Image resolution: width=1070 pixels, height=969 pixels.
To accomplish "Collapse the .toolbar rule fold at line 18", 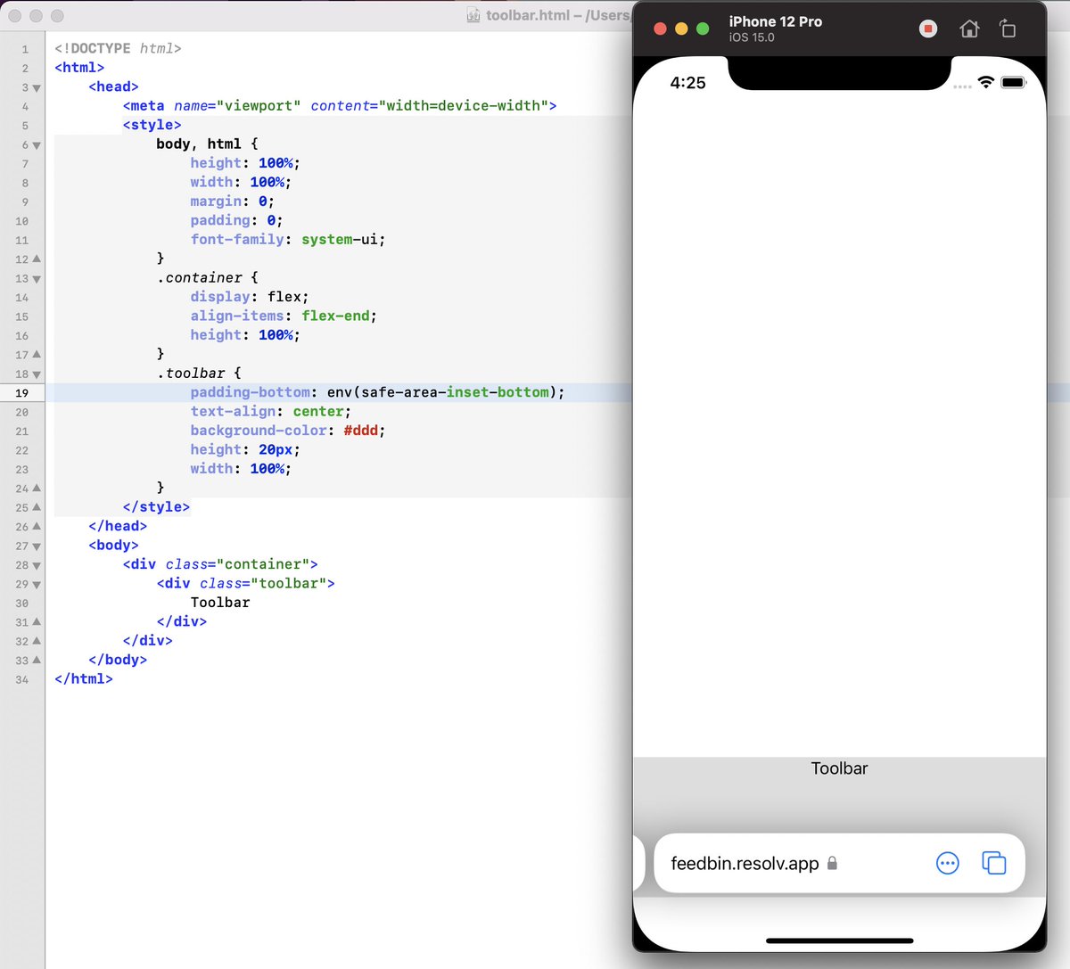I will pos(37,374).
